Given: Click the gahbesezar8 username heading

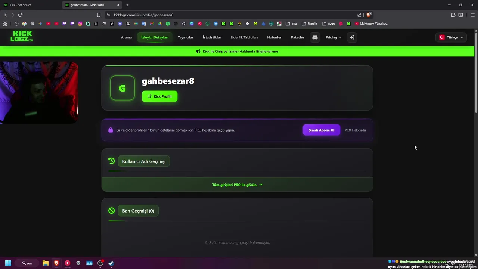Looking at the screenshot, I should click(x=168, y=81).
